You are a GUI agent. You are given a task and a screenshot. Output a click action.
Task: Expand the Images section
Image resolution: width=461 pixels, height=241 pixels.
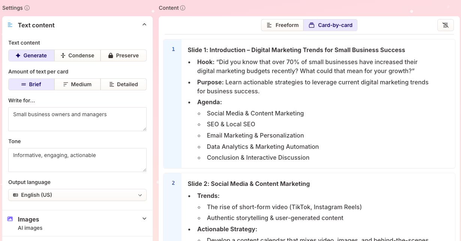(144, 219)
